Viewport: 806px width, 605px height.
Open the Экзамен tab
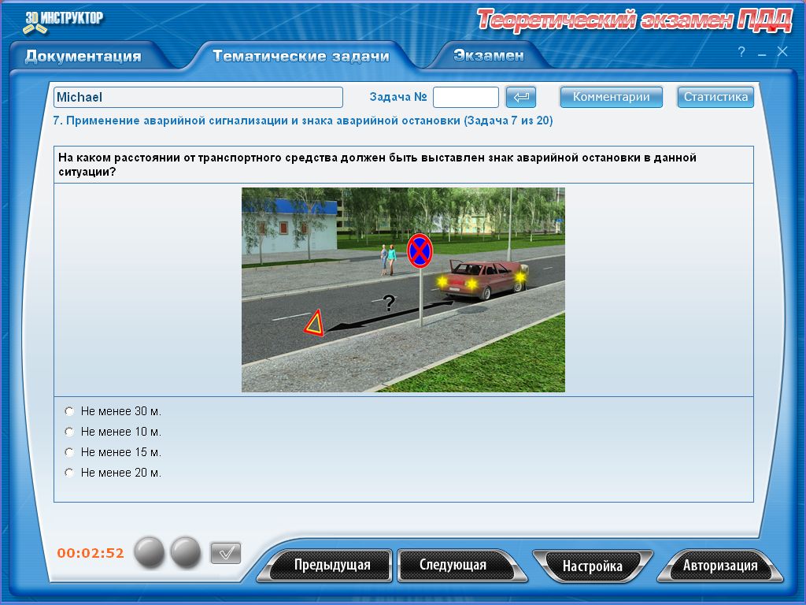pos(488,55)
